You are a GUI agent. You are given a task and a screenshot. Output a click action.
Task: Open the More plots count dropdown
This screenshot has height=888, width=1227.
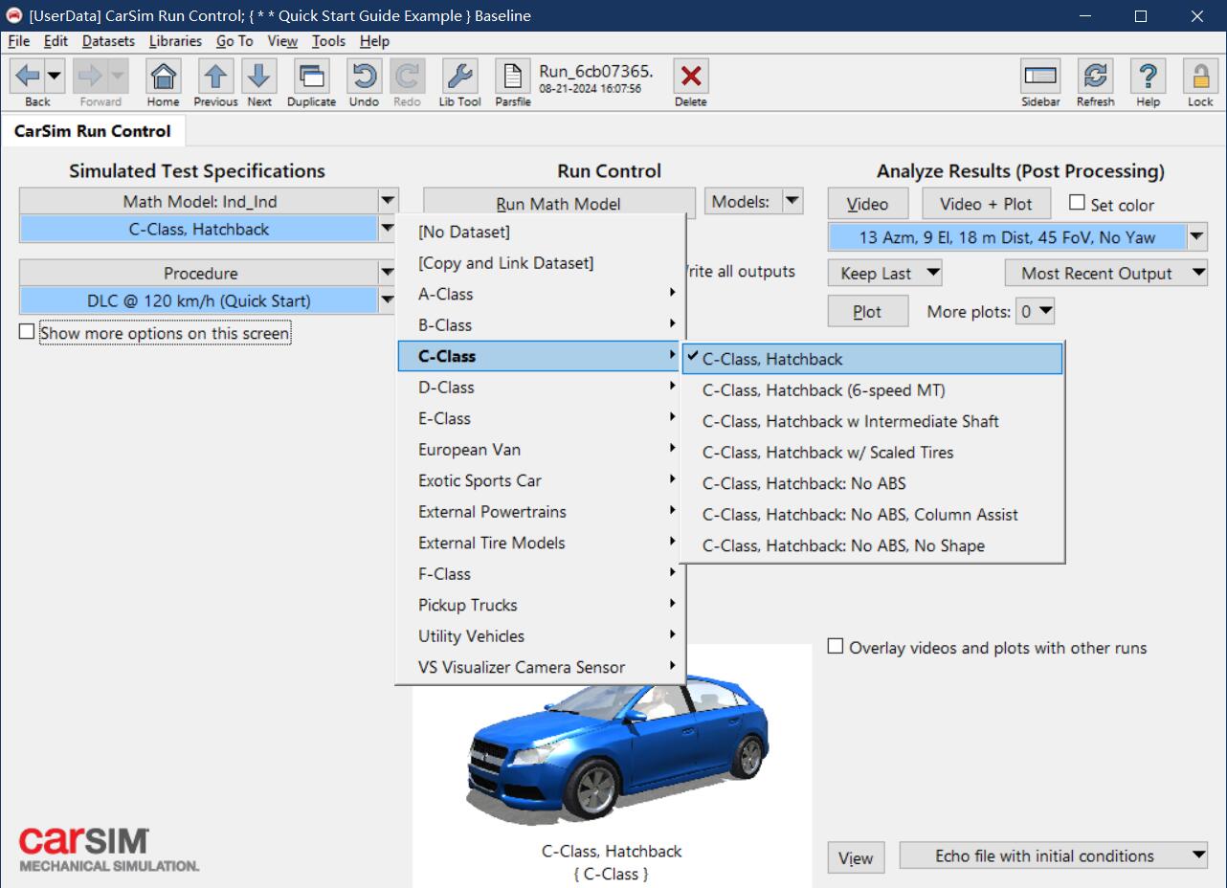click(1035, 311)
